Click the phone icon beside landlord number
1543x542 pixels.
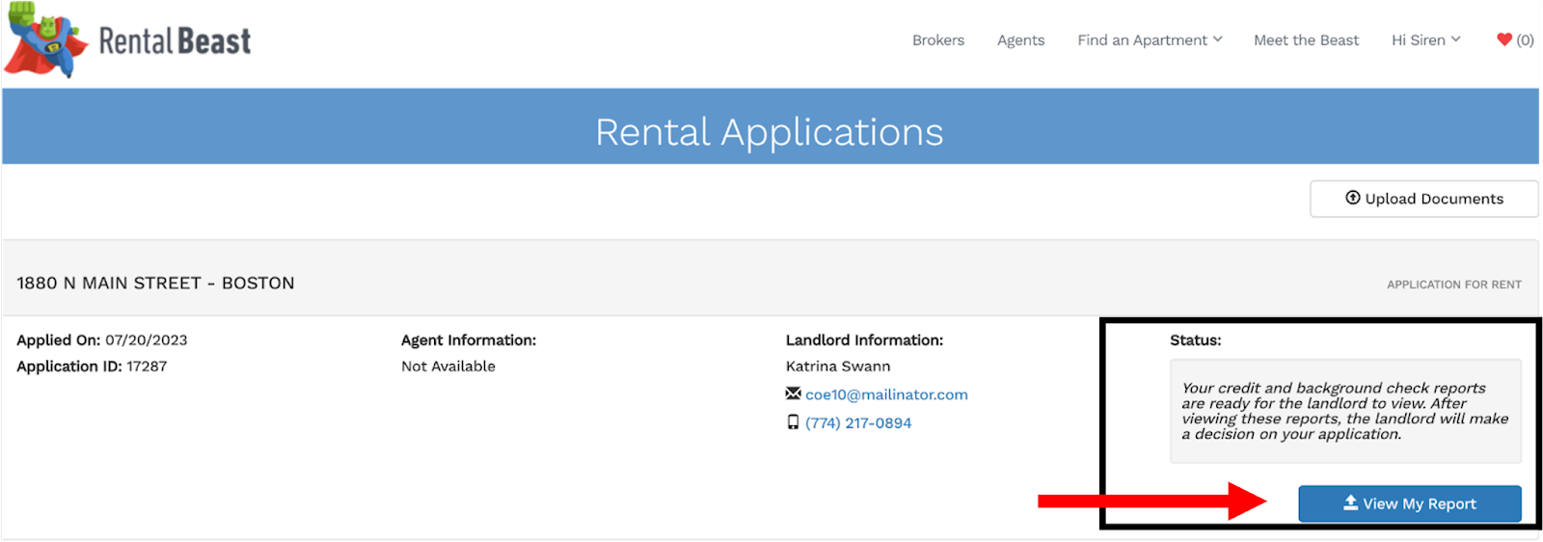[x=793, y=422]
